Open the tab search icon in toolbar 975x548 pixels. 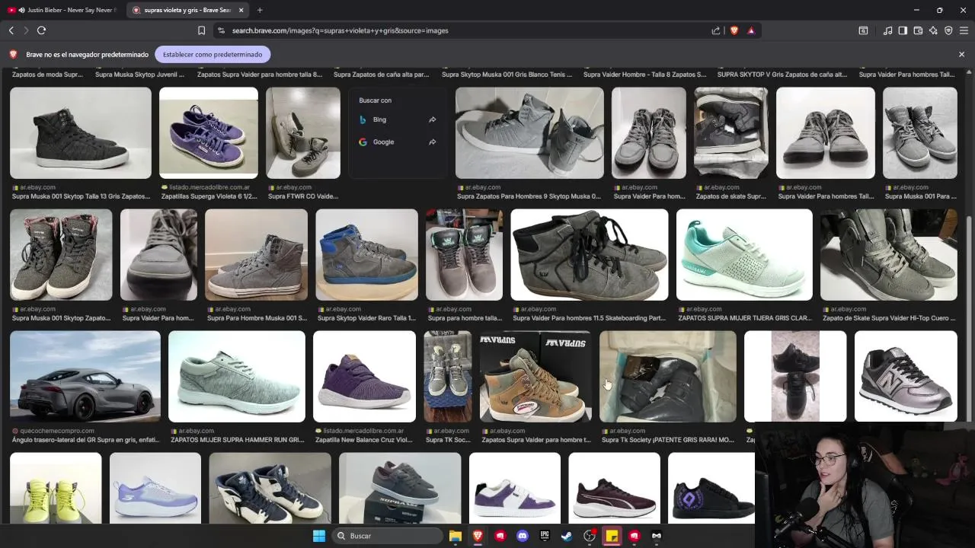coord(863,30)
